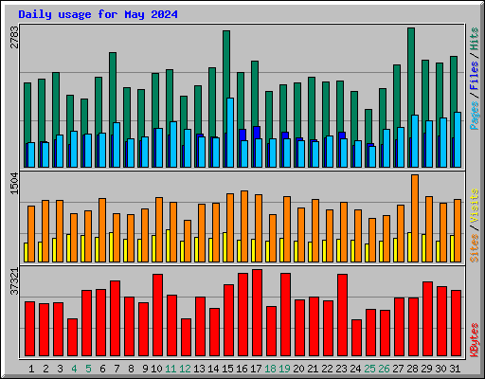Click the yellow Sites bar for day 11
Image resolution: width=485 pixels, height=379 pixels.
[168, 245]
